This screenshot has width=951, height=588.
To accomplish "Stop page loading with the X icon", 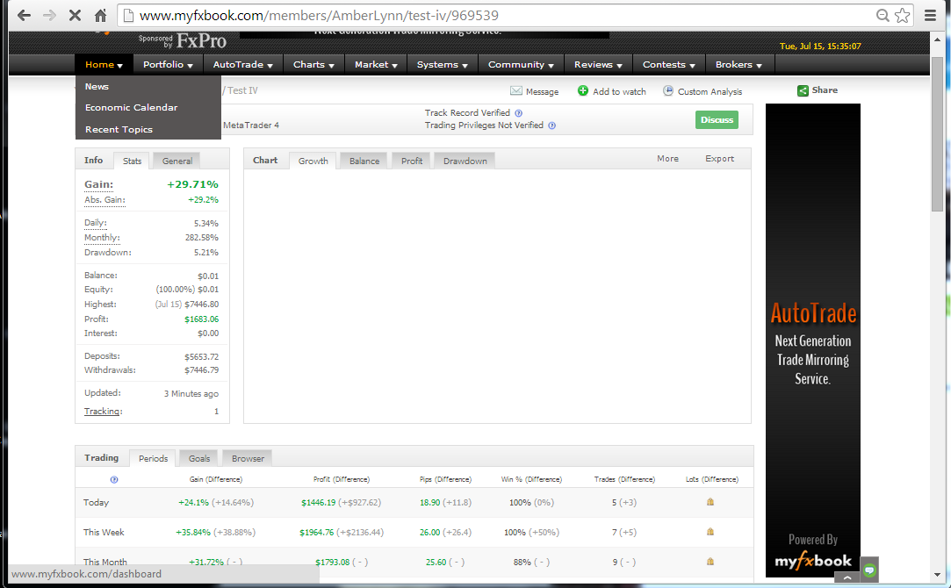I will click(x=75, y=15).
